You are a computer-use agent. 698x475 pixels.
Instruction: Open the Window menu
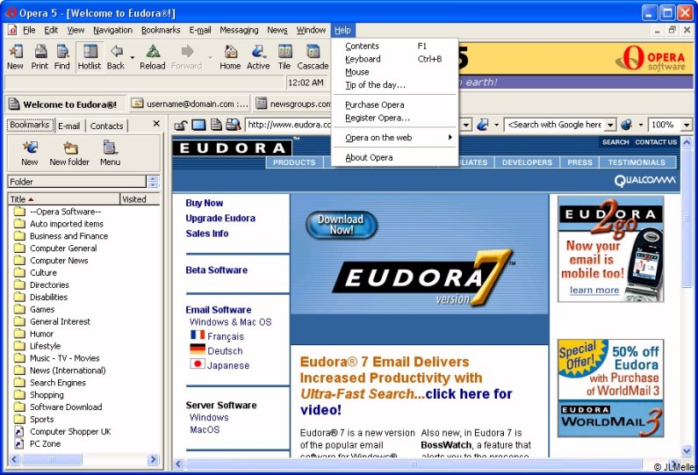311,30
